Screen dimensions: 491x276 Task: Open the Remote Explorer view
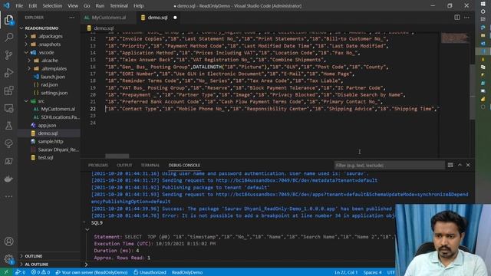point(8,108)
